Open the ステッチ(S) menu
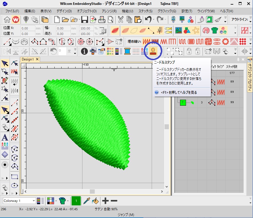The width and height of the screenshot is (253, 218). tap(145, 11)
